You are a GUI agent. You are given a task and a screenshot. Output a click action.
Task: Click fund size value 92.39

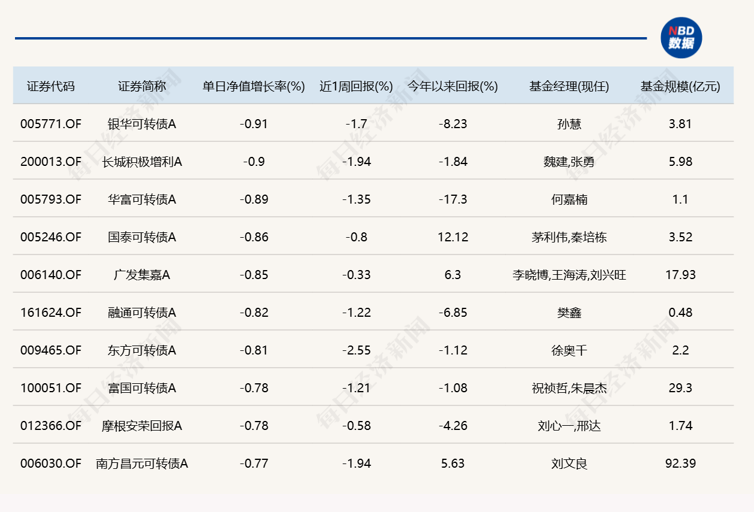[x=680, y=463]
